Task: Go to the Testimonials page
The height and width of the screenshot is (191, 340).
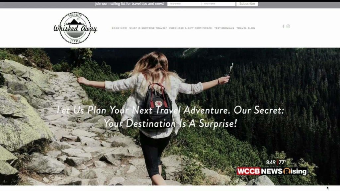Action: [x=224, y=28]
